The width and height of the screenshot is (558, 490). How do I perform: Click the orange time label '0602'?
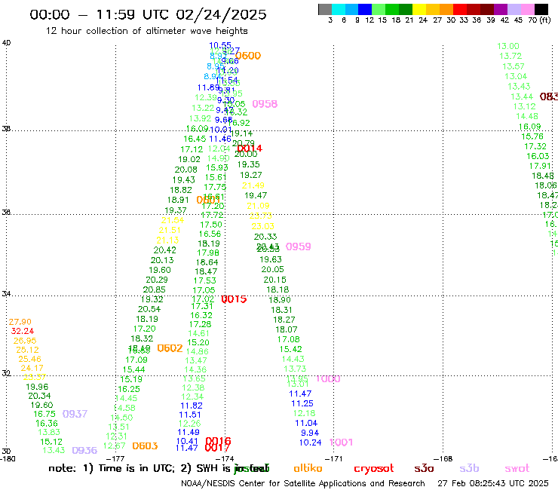pyautogui.click(x=170, y=348)
